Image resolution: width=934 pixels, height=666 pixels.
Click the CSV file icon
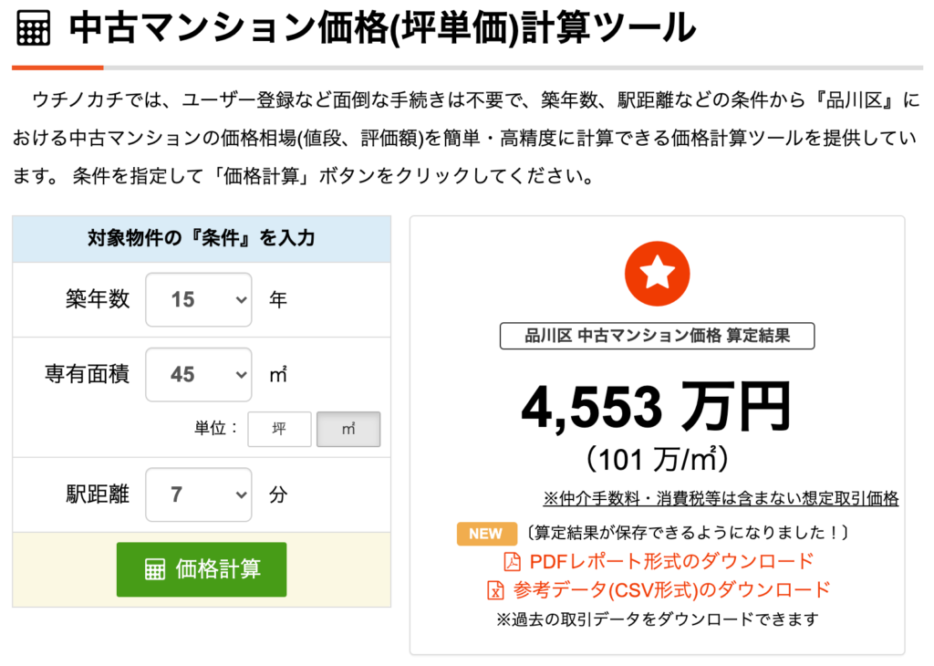(496, 589)
